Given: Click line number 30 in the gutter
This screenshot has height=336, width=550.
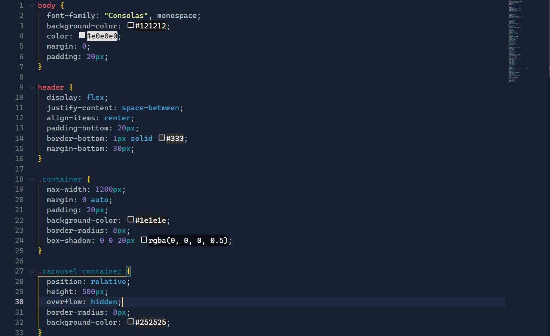Looking at the screenshot, I should 19,302.
